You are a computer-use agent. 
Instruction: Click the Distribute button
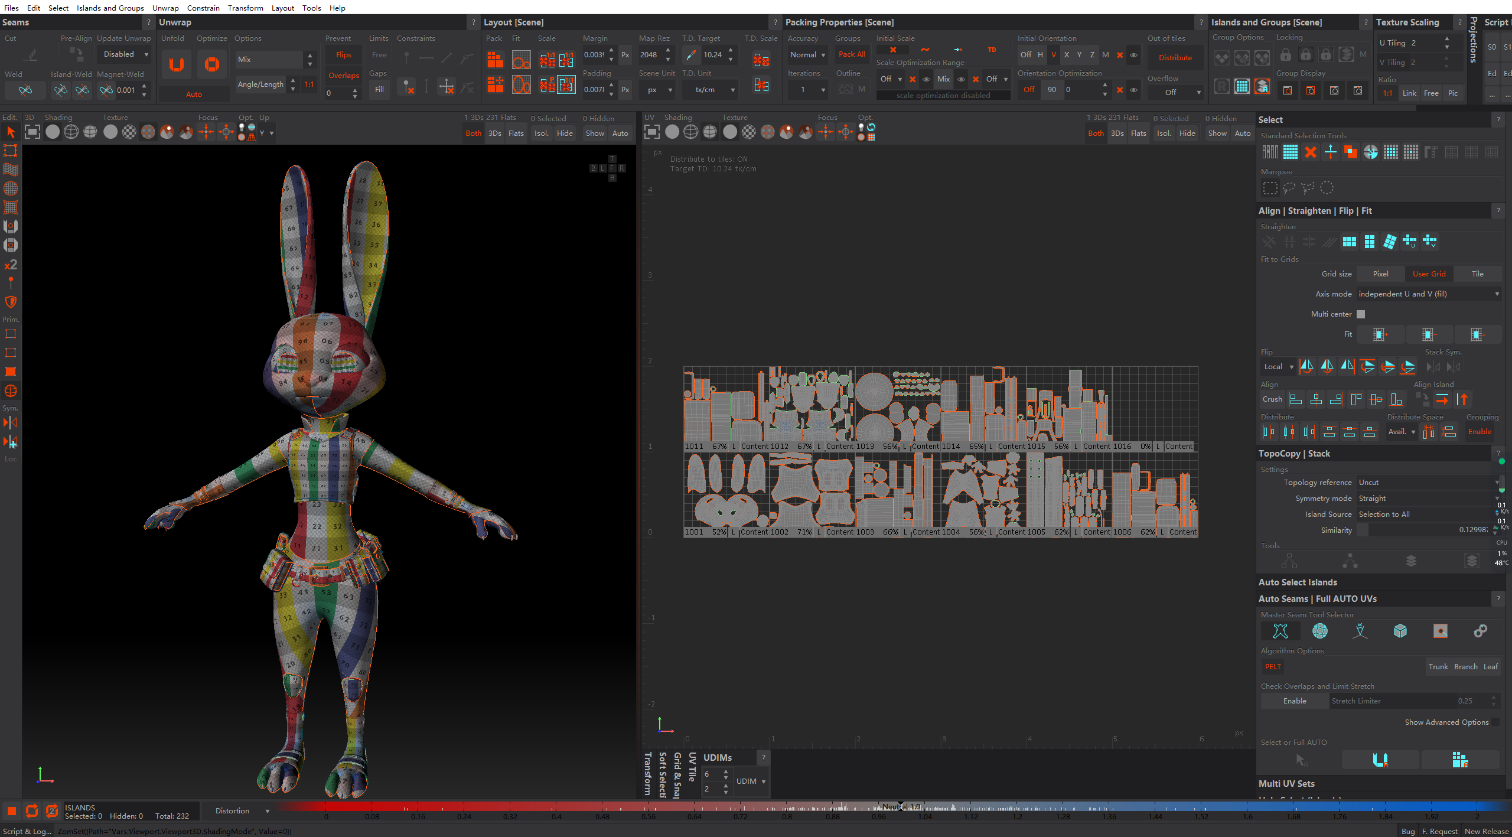(x=1175, y=58)
